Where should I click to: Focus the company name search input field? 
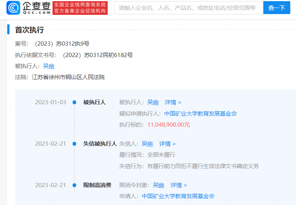[x=188, y=8]
